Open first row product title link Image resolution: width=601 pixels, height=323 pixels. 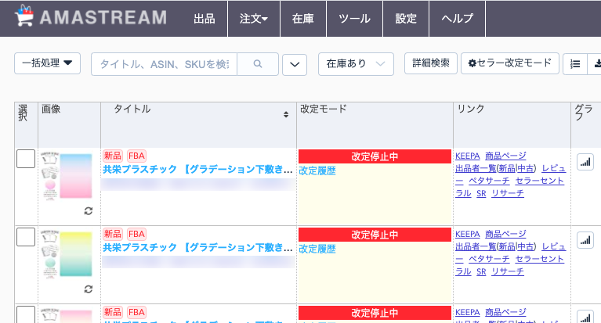pyautogui.click(x=197, y=169)
